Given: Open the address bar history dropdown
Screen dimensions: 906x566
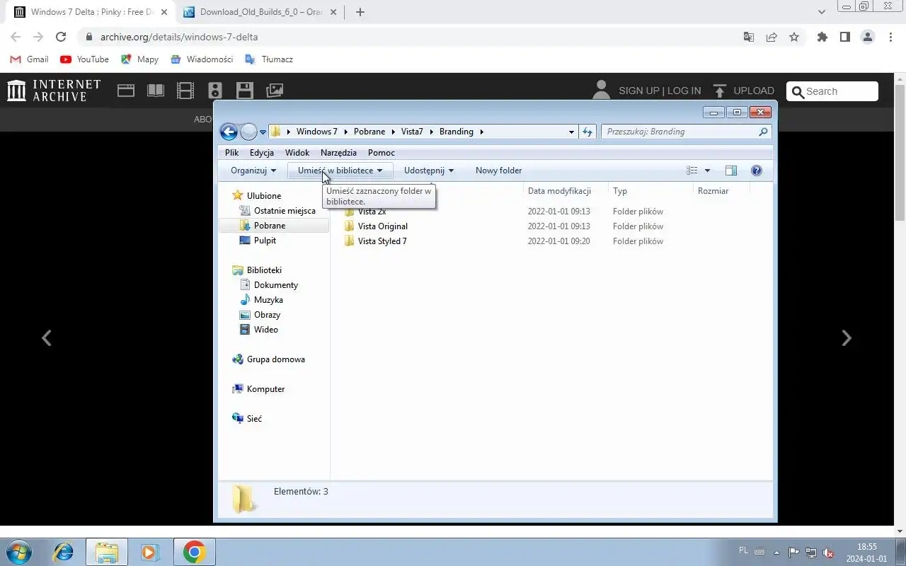Looking at the screenshot, I should pyautogui.click(x=572, y=132).
